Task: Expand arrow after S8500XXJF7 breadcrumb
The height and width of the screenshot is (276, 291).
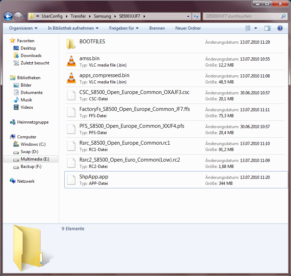Action: tap(144, 16)
